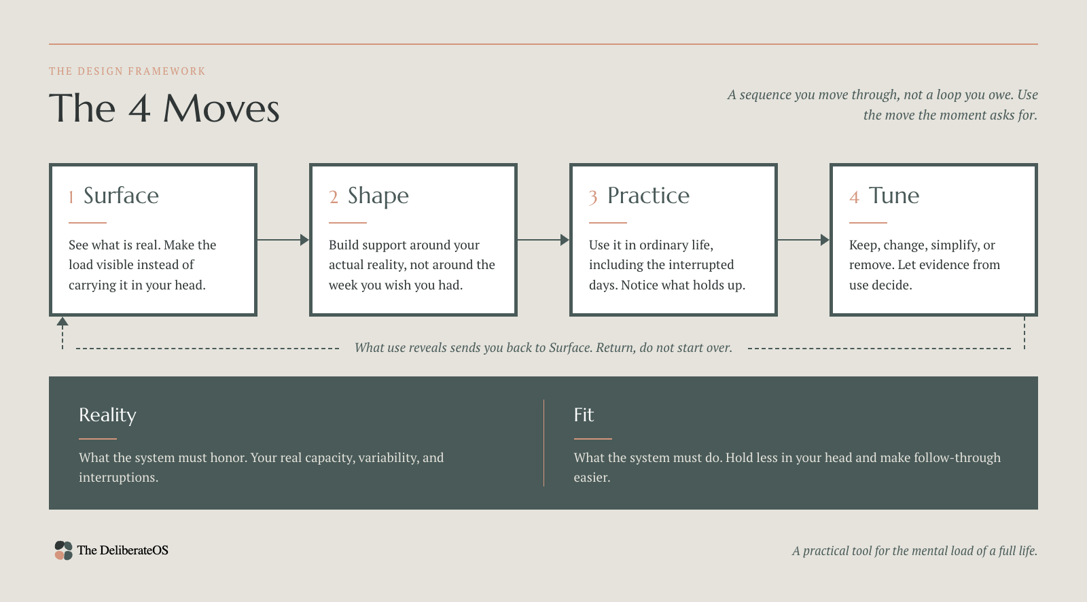Viewport: 1087px width, 602px height.
Task: Click the arrow between Surface and Shape
Action: tap(283, 240)
